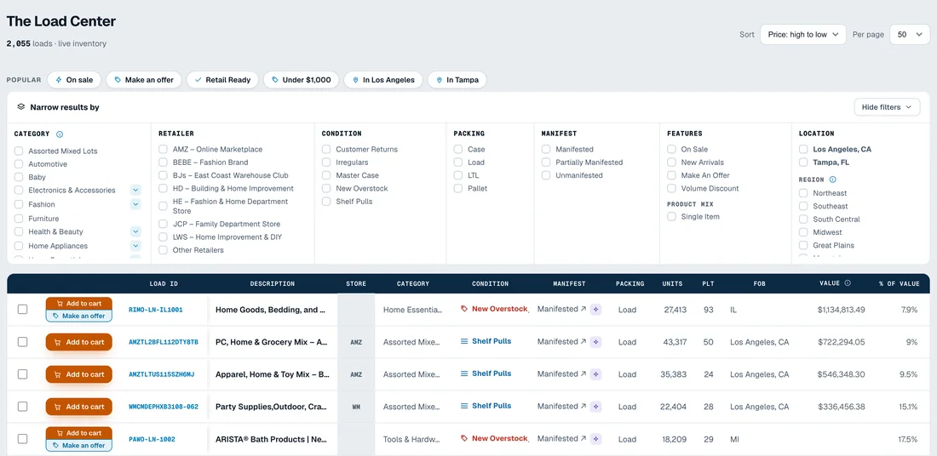Open the manifest arrow in RIMO-LN-IL1001 row

(583, 309)
